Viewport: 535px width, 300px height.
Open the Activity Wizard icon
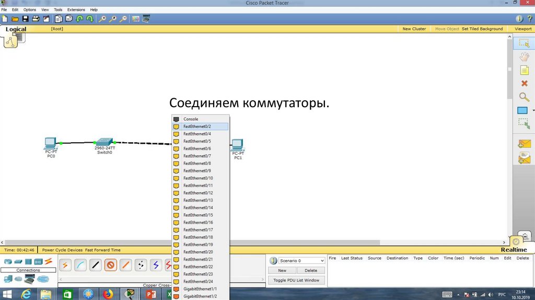[x=46, y=19]
